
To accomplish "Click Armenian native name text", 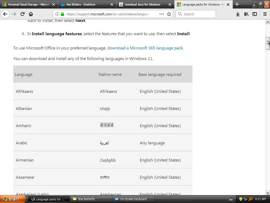I will click(x=108, y=160).
